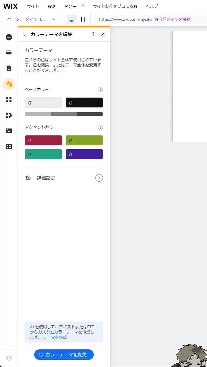
Task: Switch to desktop view
Action: [x=72, y=19]
